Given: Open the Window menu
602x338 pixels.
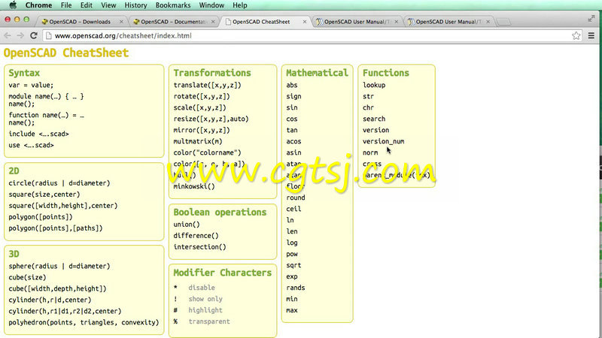Looking at the screenshot, I should point(211,5).
